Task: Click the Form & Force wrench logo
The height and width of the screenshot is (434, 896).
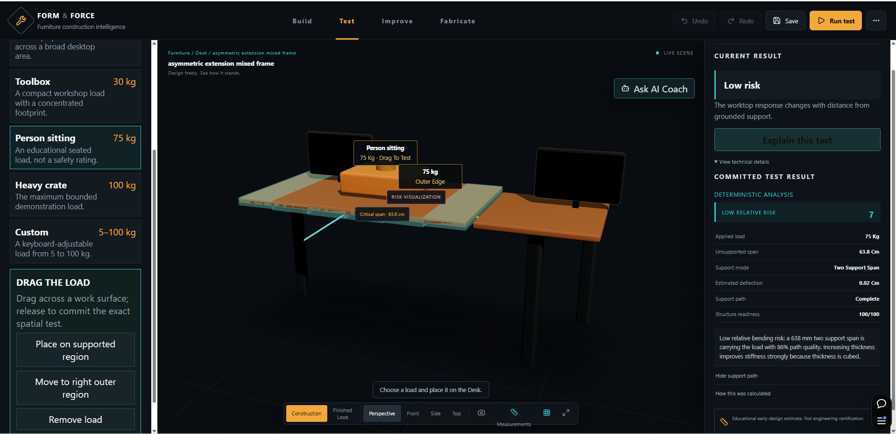Action: (21, 21)
